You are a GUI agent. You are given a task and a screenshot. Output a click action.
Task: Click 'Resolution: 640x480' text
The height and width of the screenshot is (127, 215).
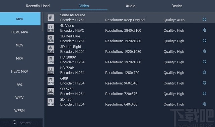(x=121, y=104)
